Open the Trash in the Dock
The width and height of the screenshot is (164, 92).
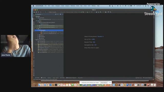[155, 85]
